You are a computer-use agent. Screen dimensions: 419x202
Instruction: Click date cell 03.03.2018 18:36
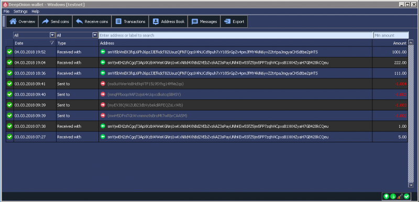(35, 73)
